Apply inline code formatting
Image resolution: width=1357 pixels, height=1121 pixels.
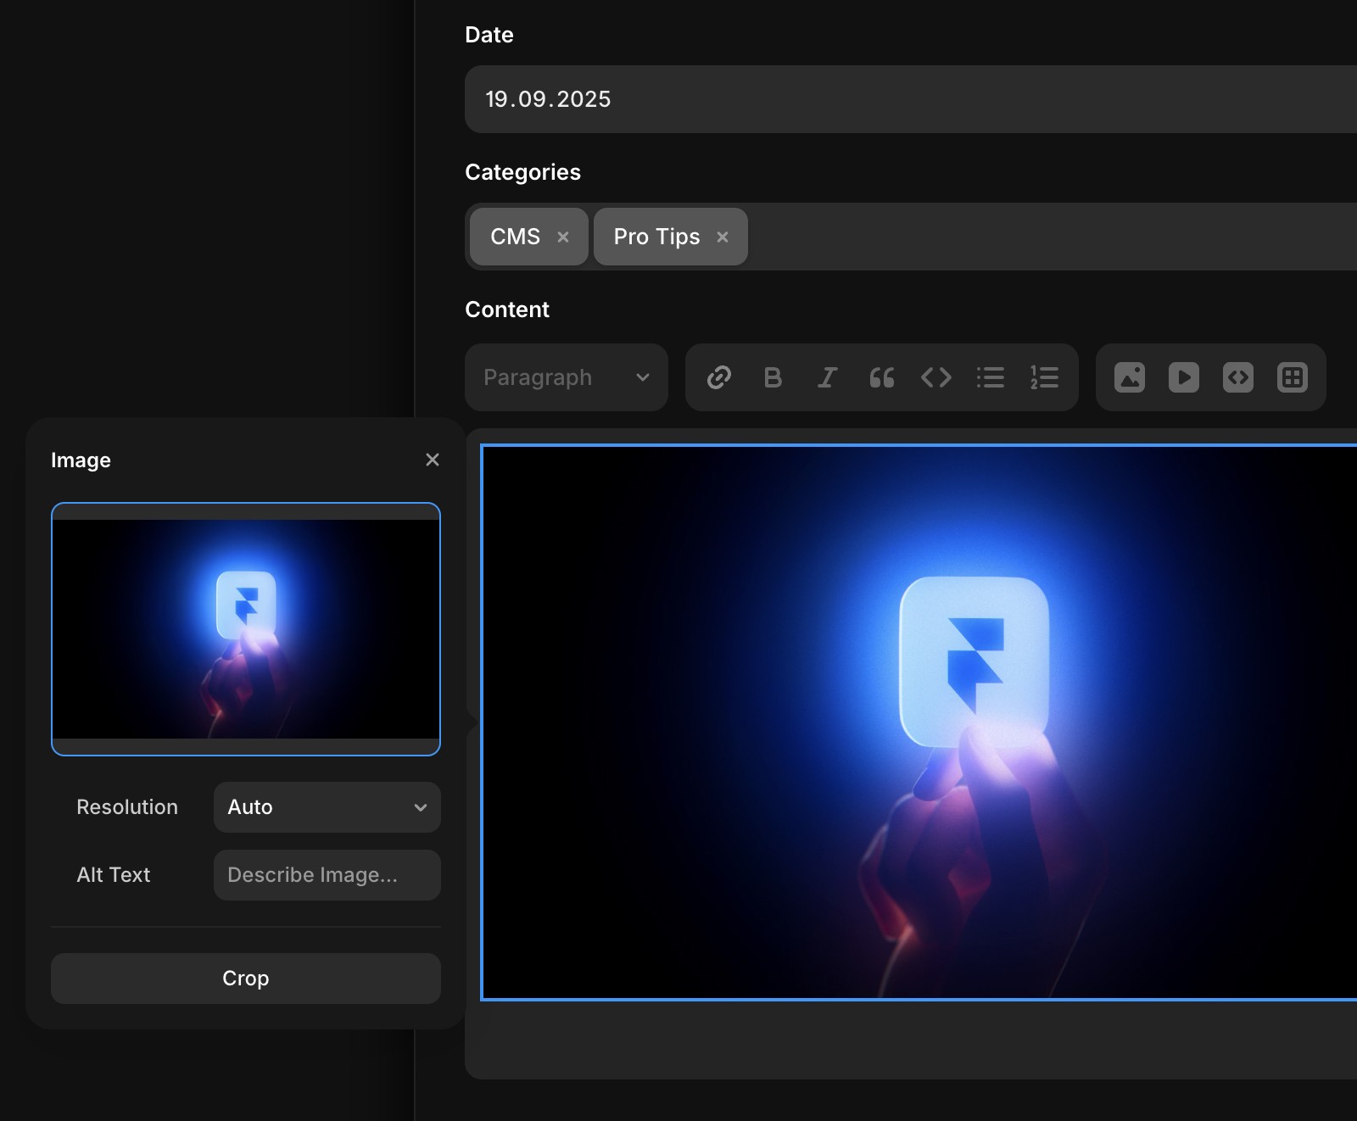(936, 377)
